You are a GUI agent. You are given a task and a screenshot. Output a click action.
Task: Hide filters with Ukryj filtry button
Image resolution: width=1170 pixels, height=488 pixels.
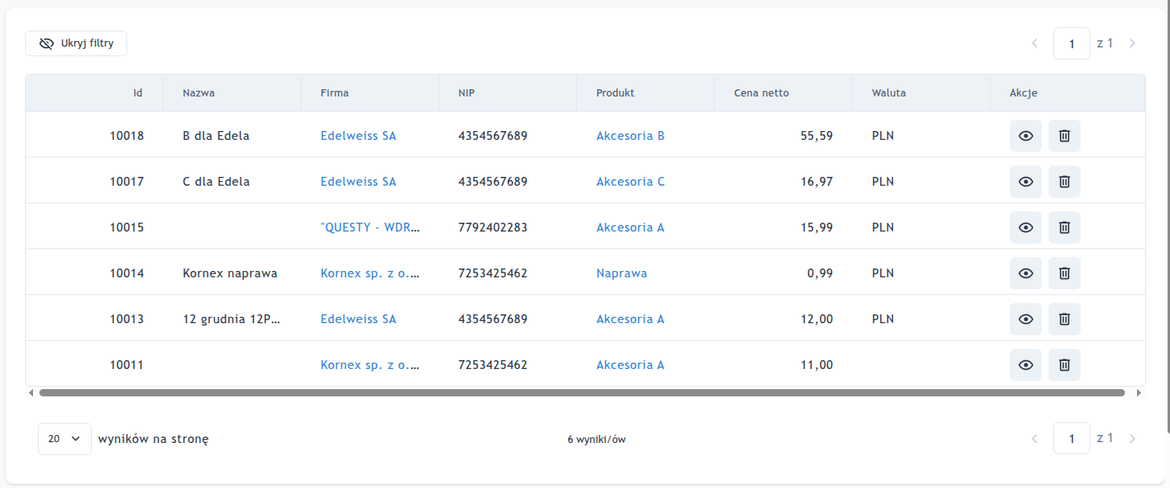point(76,43)
